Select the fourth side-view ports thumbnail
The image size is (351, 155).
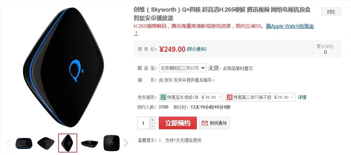pyautogui.click(x=90, y=143)
